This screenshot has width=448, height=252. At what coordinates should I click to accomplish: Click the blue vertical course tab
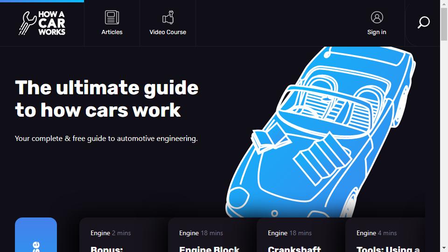36,235
